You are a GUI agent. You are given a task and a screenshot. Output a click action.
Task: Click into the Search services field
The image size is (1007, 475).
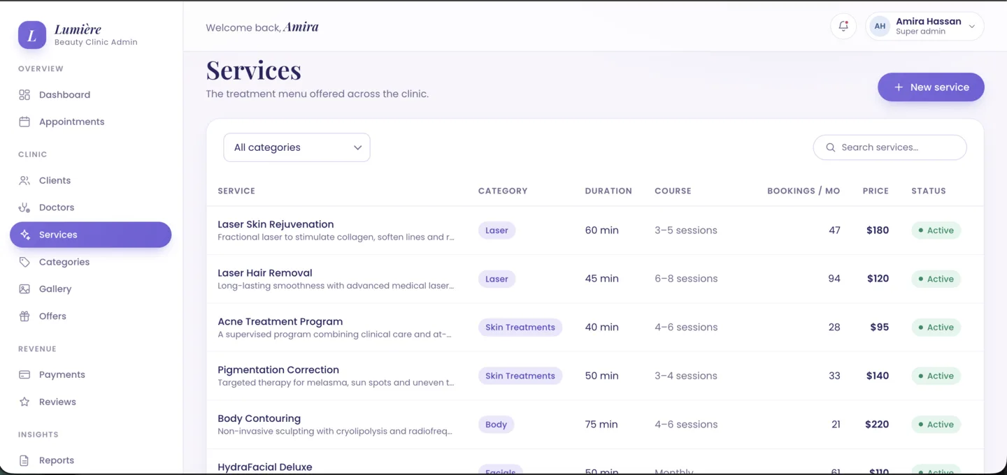coord(890,147)
